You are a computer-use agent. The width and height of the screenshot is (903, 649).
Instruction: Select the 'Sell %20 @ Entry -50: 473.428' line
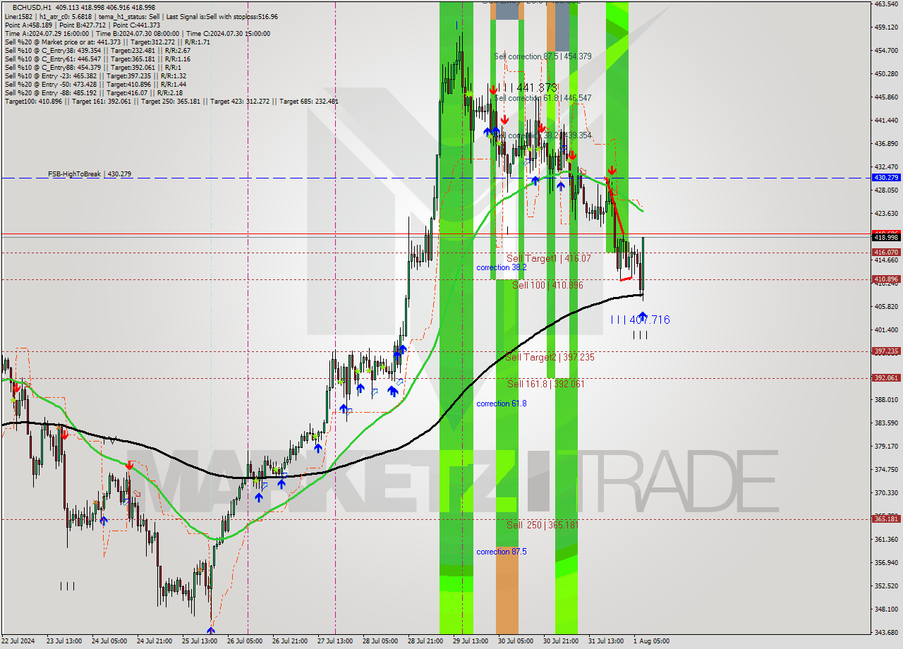(x=95, y=84)
